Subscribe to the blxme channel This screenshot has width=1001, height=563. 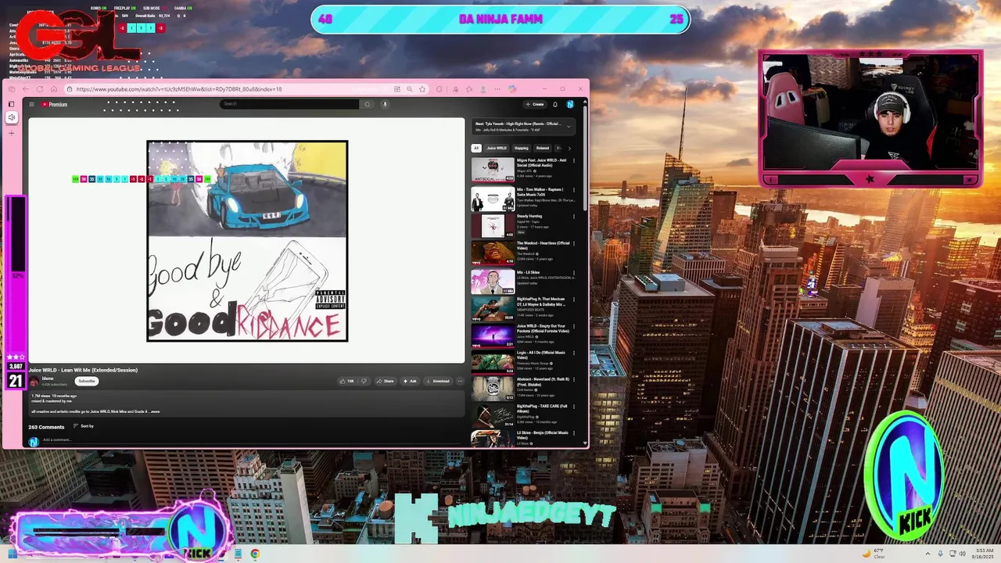pos(87,381)
